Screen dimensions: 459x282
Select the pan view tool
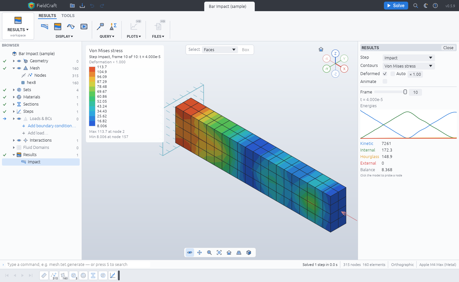coord(199,252)
